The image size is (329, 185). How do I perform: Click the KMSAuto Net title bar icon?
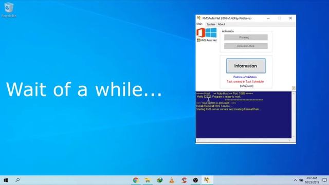199,18
